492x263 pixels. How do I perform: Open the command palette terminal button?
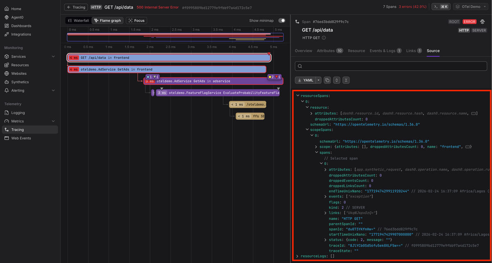click(x=441, y=7)
